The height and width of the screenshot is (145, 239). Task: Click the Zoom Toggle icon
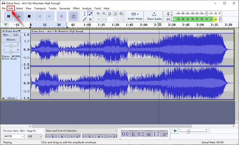click(x=121, y=14)
